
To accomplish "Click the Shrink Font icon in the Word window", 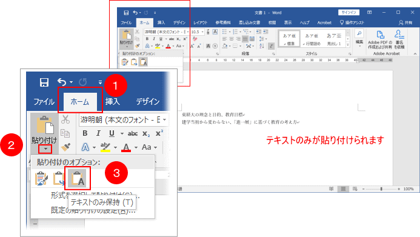I will coord(199,46).
